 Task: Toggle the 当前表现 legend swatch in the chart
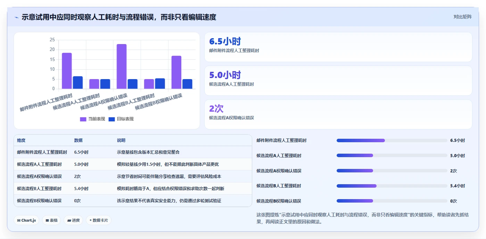click(83, 119)
